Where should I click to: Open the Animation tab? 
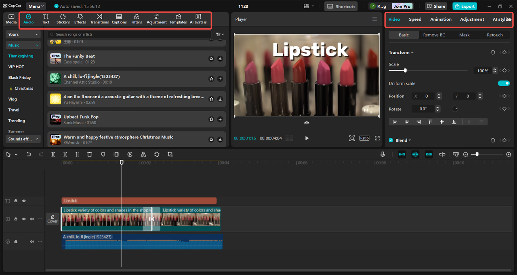tap(441, 19)
